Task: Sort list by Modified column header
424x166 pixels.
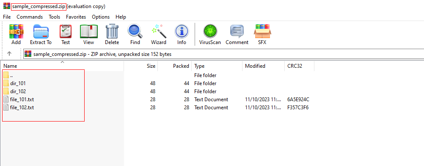Action: click(263, 66)
